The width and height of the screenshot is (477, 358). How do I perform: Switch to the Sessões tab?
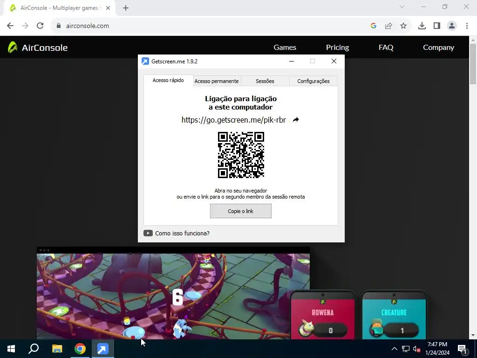pos(265,81)
